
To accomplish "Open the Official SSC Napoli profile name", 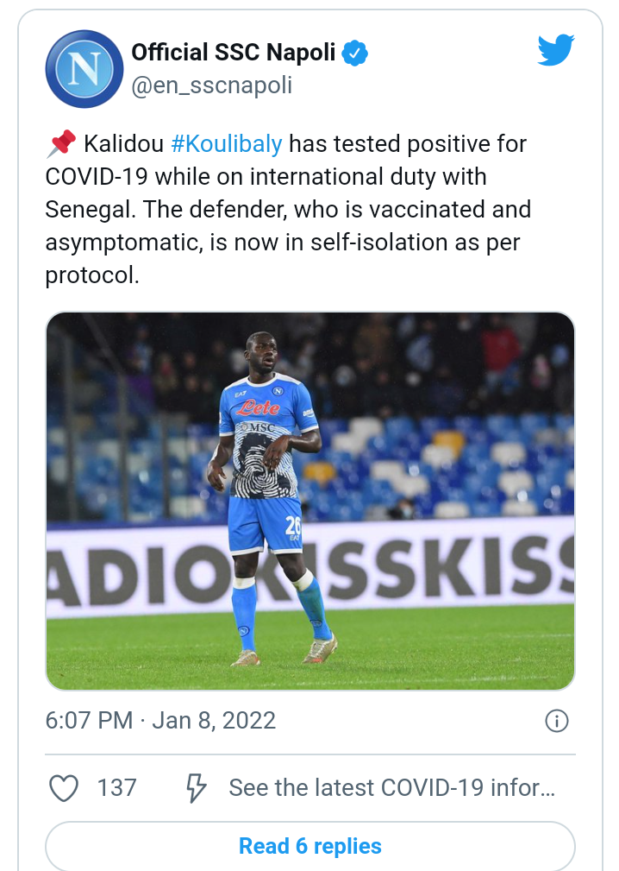I will [233, 54].
